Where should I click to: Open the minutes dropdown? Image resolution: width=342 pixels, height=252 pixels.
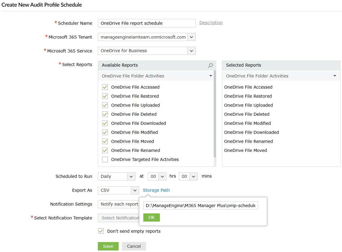point(193,176)
